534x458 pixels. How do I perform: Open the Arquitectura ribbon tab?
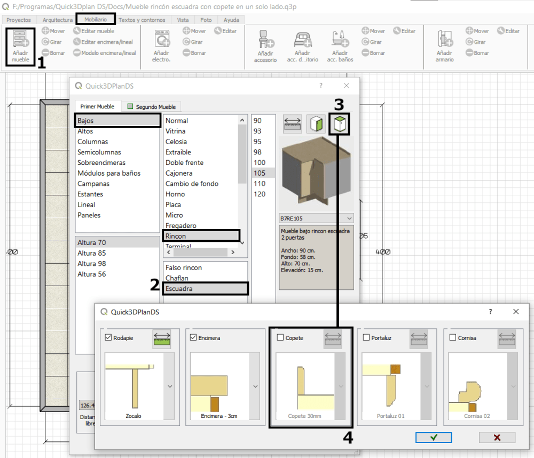point(57,20)
